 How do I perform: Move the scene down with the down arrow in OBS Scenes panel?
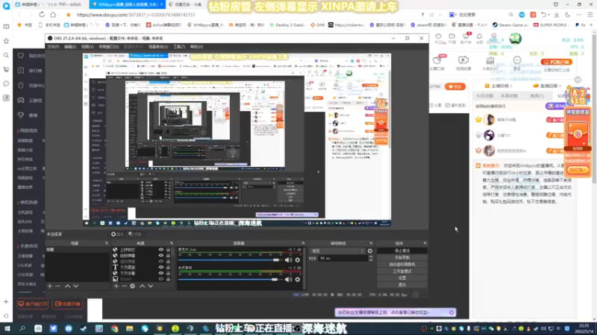tap(76, 286)
